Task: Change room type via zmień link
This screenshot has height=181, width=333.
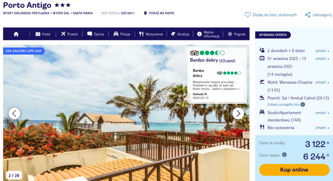Action: [x=322, y=113]
